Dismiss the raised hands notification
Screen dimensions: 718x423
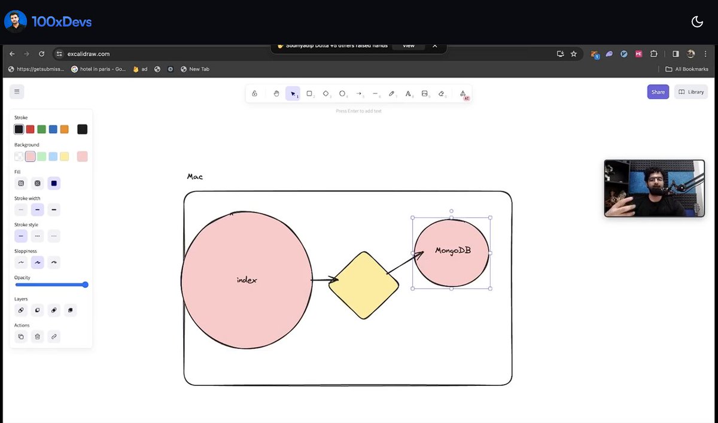(x=435, y=45)
